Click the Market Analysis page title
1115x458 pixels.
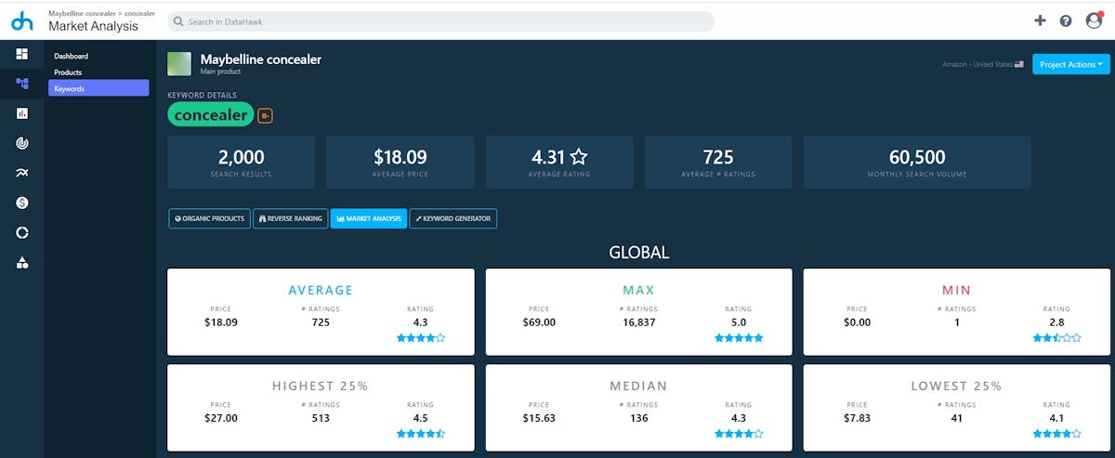93,26
